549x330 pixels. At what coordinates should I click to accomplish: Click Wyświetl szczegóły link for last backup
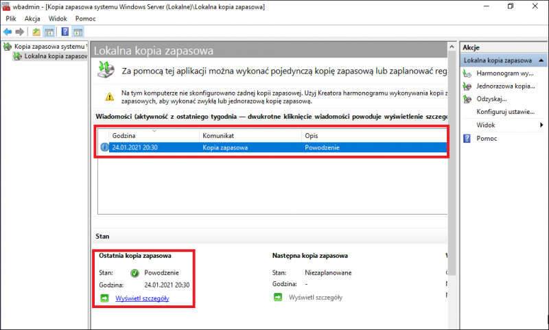tap(142, 298)
